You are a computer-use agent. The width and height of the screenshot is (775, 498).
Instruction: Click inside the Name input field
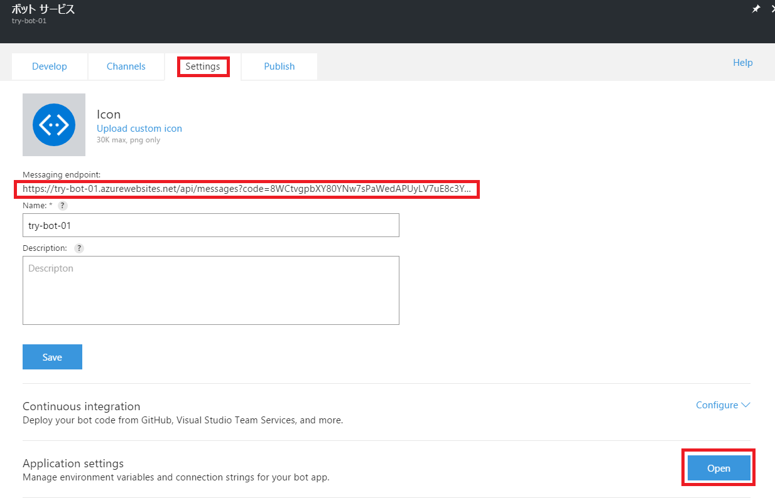(210, 225)
